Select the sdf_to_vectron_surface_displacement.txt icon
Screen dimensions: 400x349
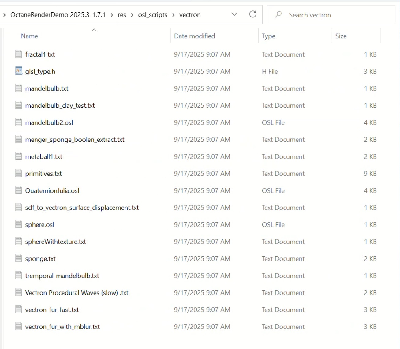[19, 207]
